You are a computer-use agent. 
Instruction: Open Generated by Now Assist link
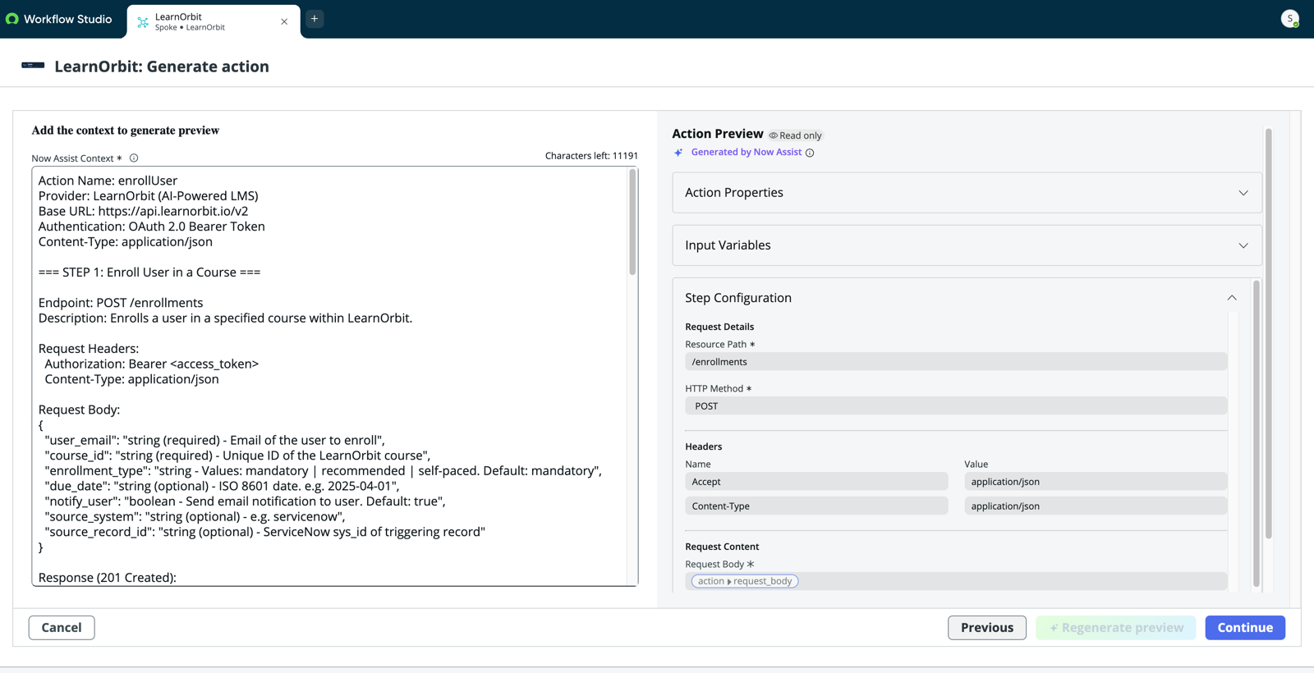point(746,152)
